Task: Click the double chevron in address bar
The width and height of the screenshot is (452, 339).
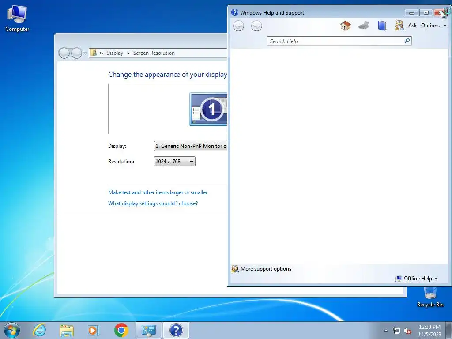Action: pos(101,53)
